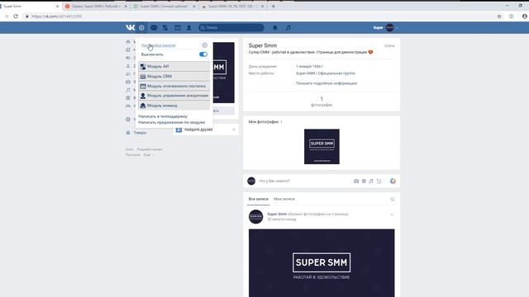Open Модуль CRM in extension menu
The image size is (529, 297).
tap(174, 76)
